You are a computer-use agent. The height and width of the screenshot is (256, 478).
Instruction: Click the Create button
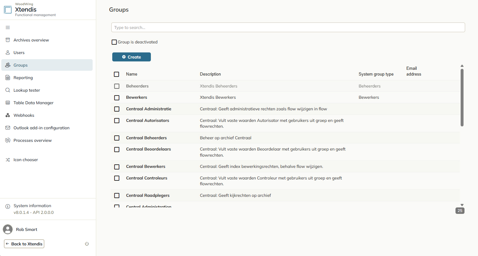(x=132, y=57)
